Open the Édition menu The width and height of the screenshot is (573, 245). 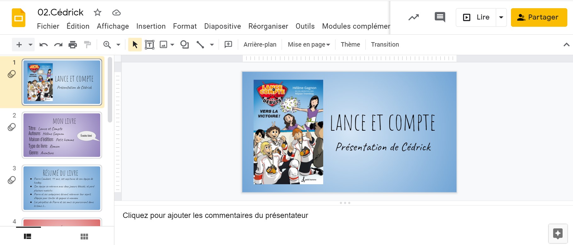coord(78,26)
